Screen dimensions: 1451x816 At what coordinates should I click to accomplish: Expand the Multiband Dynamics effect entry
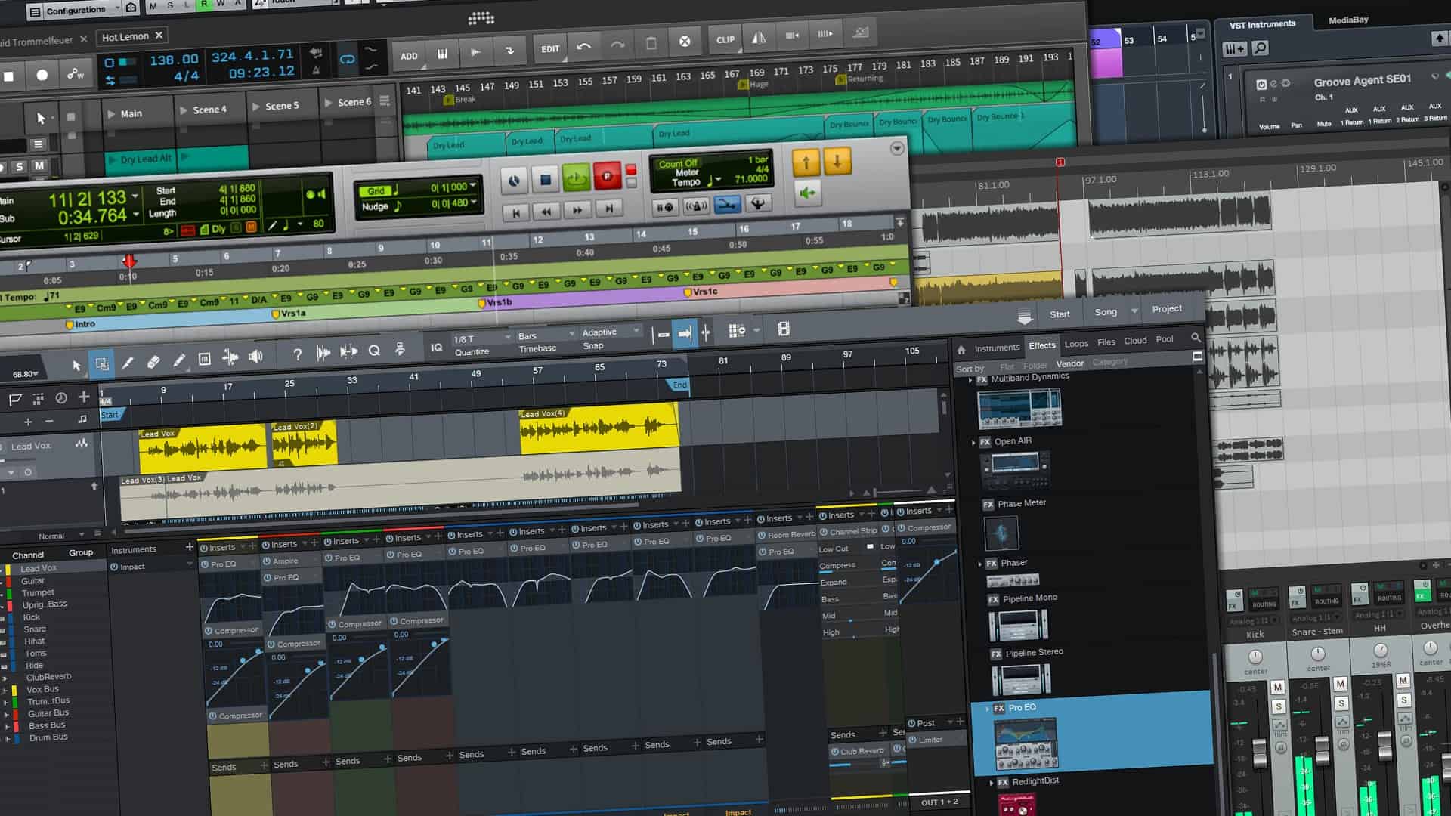(970, 380)
